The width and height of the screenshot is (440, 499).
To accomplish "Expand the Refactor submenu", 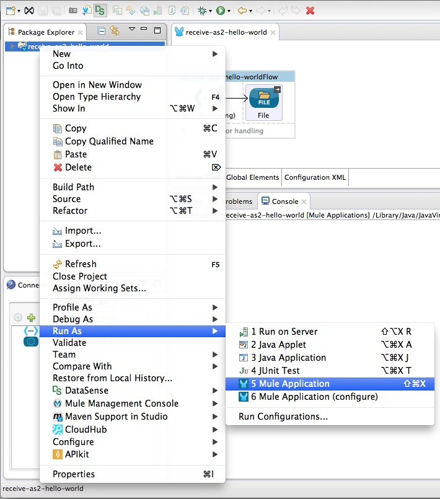I will pos(133,210).
